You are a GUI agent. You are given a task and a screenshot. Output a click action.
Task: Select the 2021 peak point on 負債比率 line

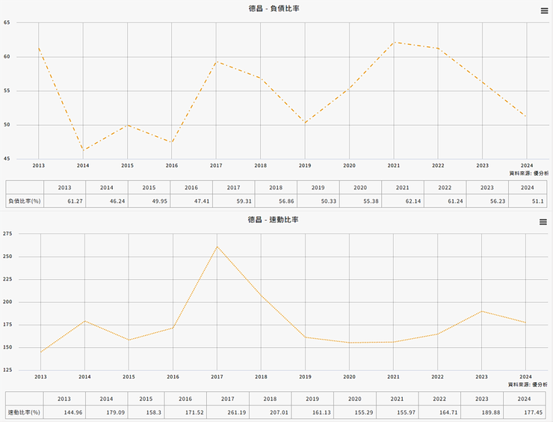393,42
